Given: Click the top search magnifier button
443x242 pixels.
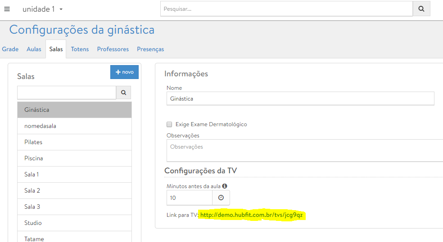Looking at the screenshot, I should (421, 9).
